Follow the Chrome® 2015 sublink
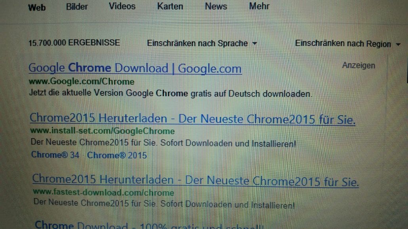The image size is (408, 229). (x=117, y=155)
